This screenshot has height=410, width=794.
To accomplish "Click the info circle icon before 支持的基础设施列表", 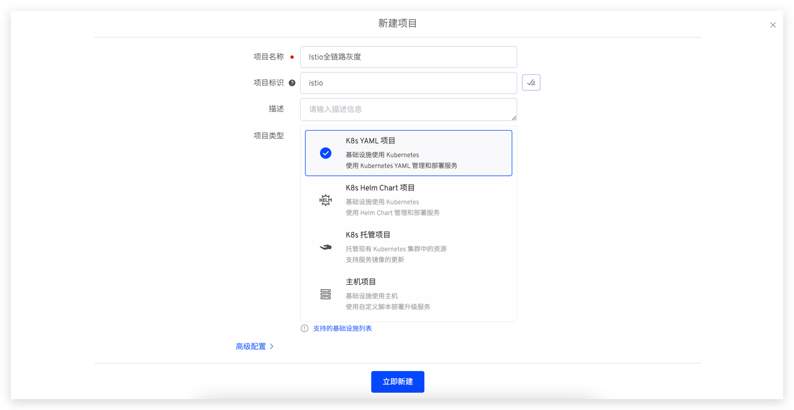I will pyautogui.click(x=304, y=328).
